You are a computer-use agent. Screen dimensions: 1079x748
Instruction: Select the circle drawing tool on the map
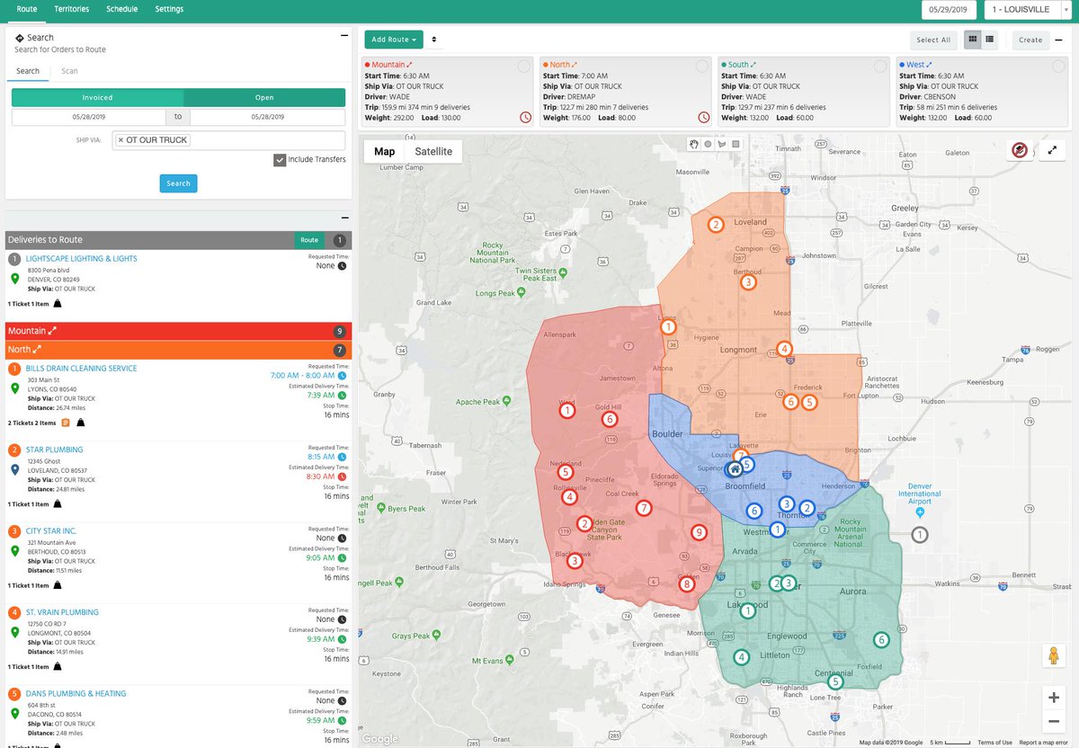point(709,144)
